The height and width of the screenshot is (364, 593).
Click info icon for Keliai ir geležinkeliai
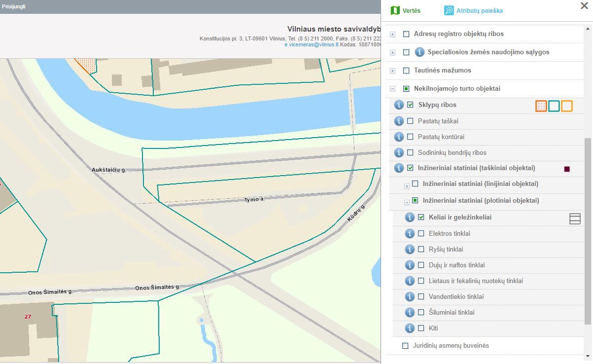click(410, 218)
